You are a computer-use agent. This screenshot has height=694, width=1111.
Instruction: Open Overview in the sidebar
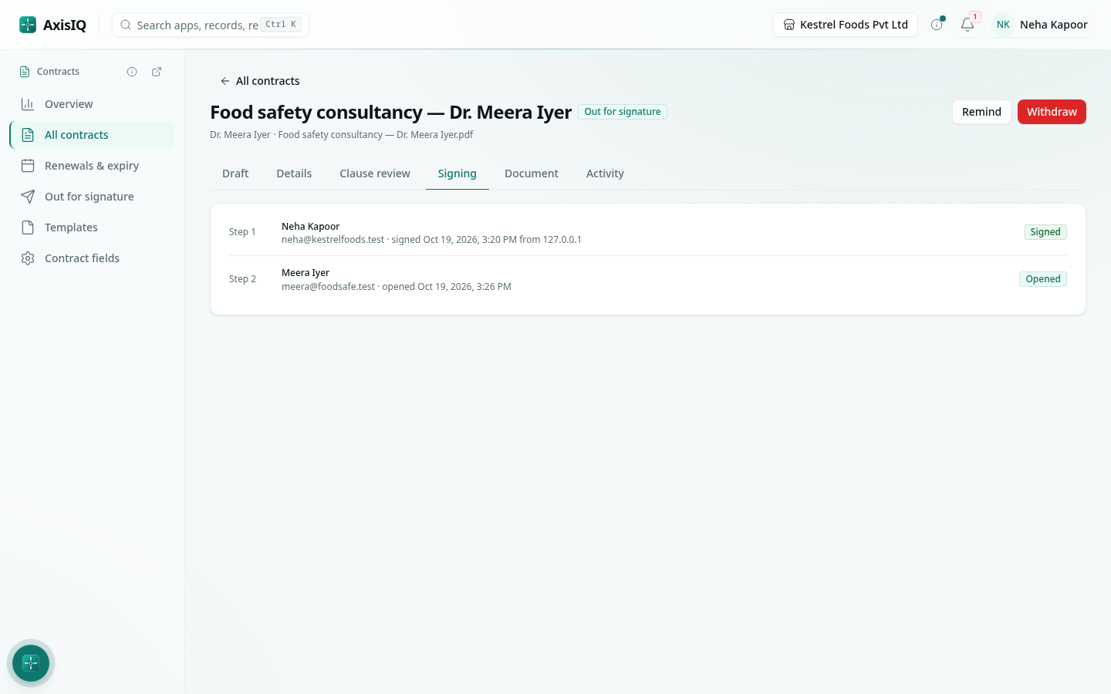click(x=93, y=104)
